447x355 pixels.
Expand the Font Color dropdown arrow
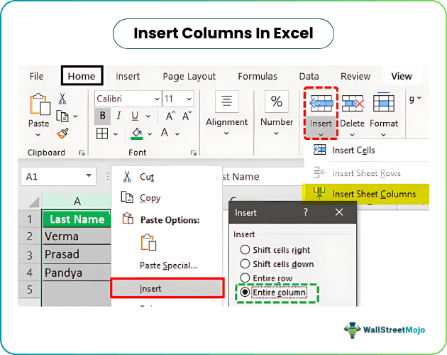coord(177,134)
